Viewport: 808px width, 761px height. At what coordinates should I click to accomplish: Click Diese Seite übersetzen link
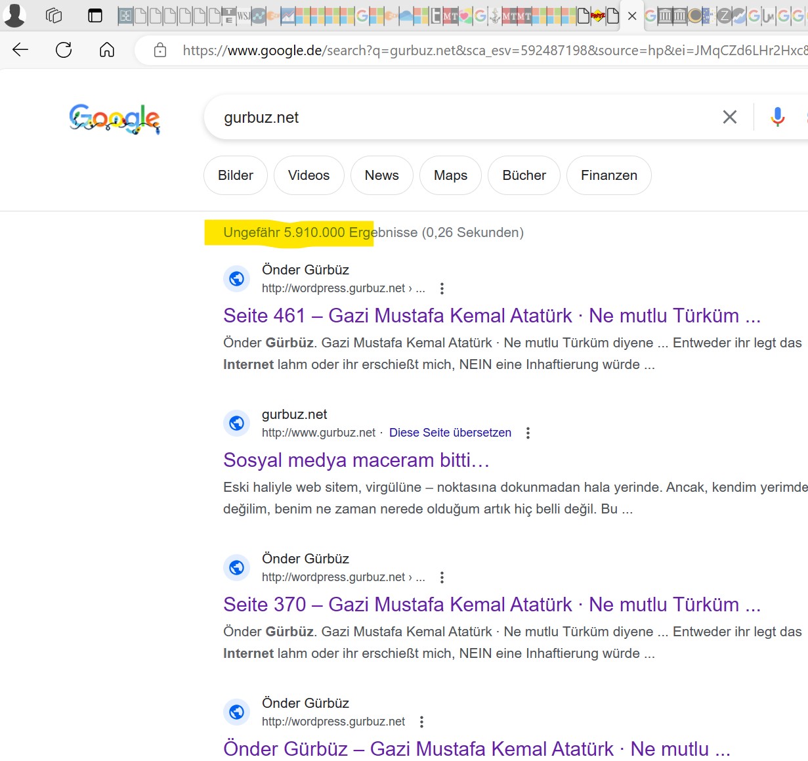[450, 433]
